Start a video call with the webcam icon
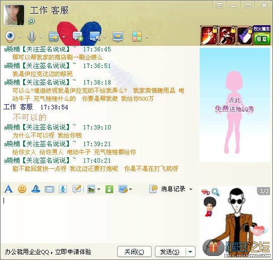The height and width of the screenshot is (260, 273). (x=10, y=36)
